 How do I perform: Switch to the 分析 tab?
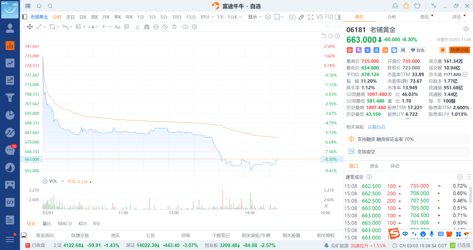click(x=392, y=17)
